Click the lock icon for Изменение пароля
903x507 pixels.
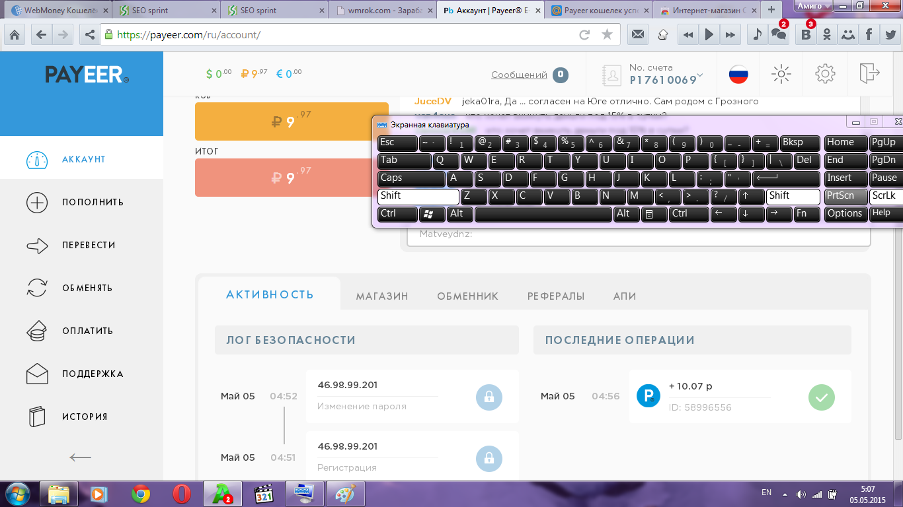coord(489,397)
